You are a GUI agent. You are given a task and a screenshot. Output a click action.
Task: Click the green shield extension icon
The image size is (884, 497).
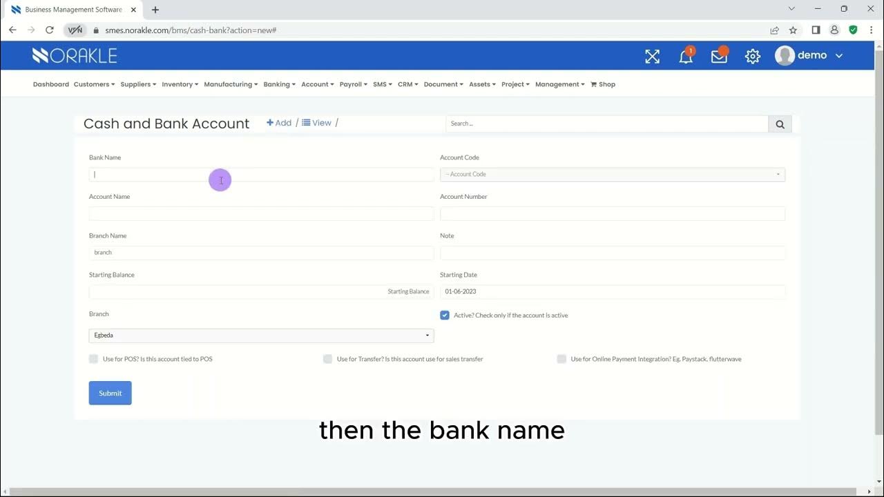click(853, 30)
